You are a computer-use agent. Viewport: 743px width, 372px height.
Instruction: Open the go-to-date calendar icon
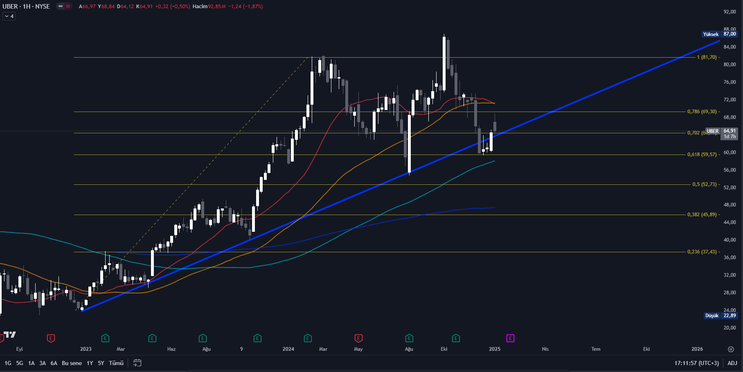tap(137, 363)
